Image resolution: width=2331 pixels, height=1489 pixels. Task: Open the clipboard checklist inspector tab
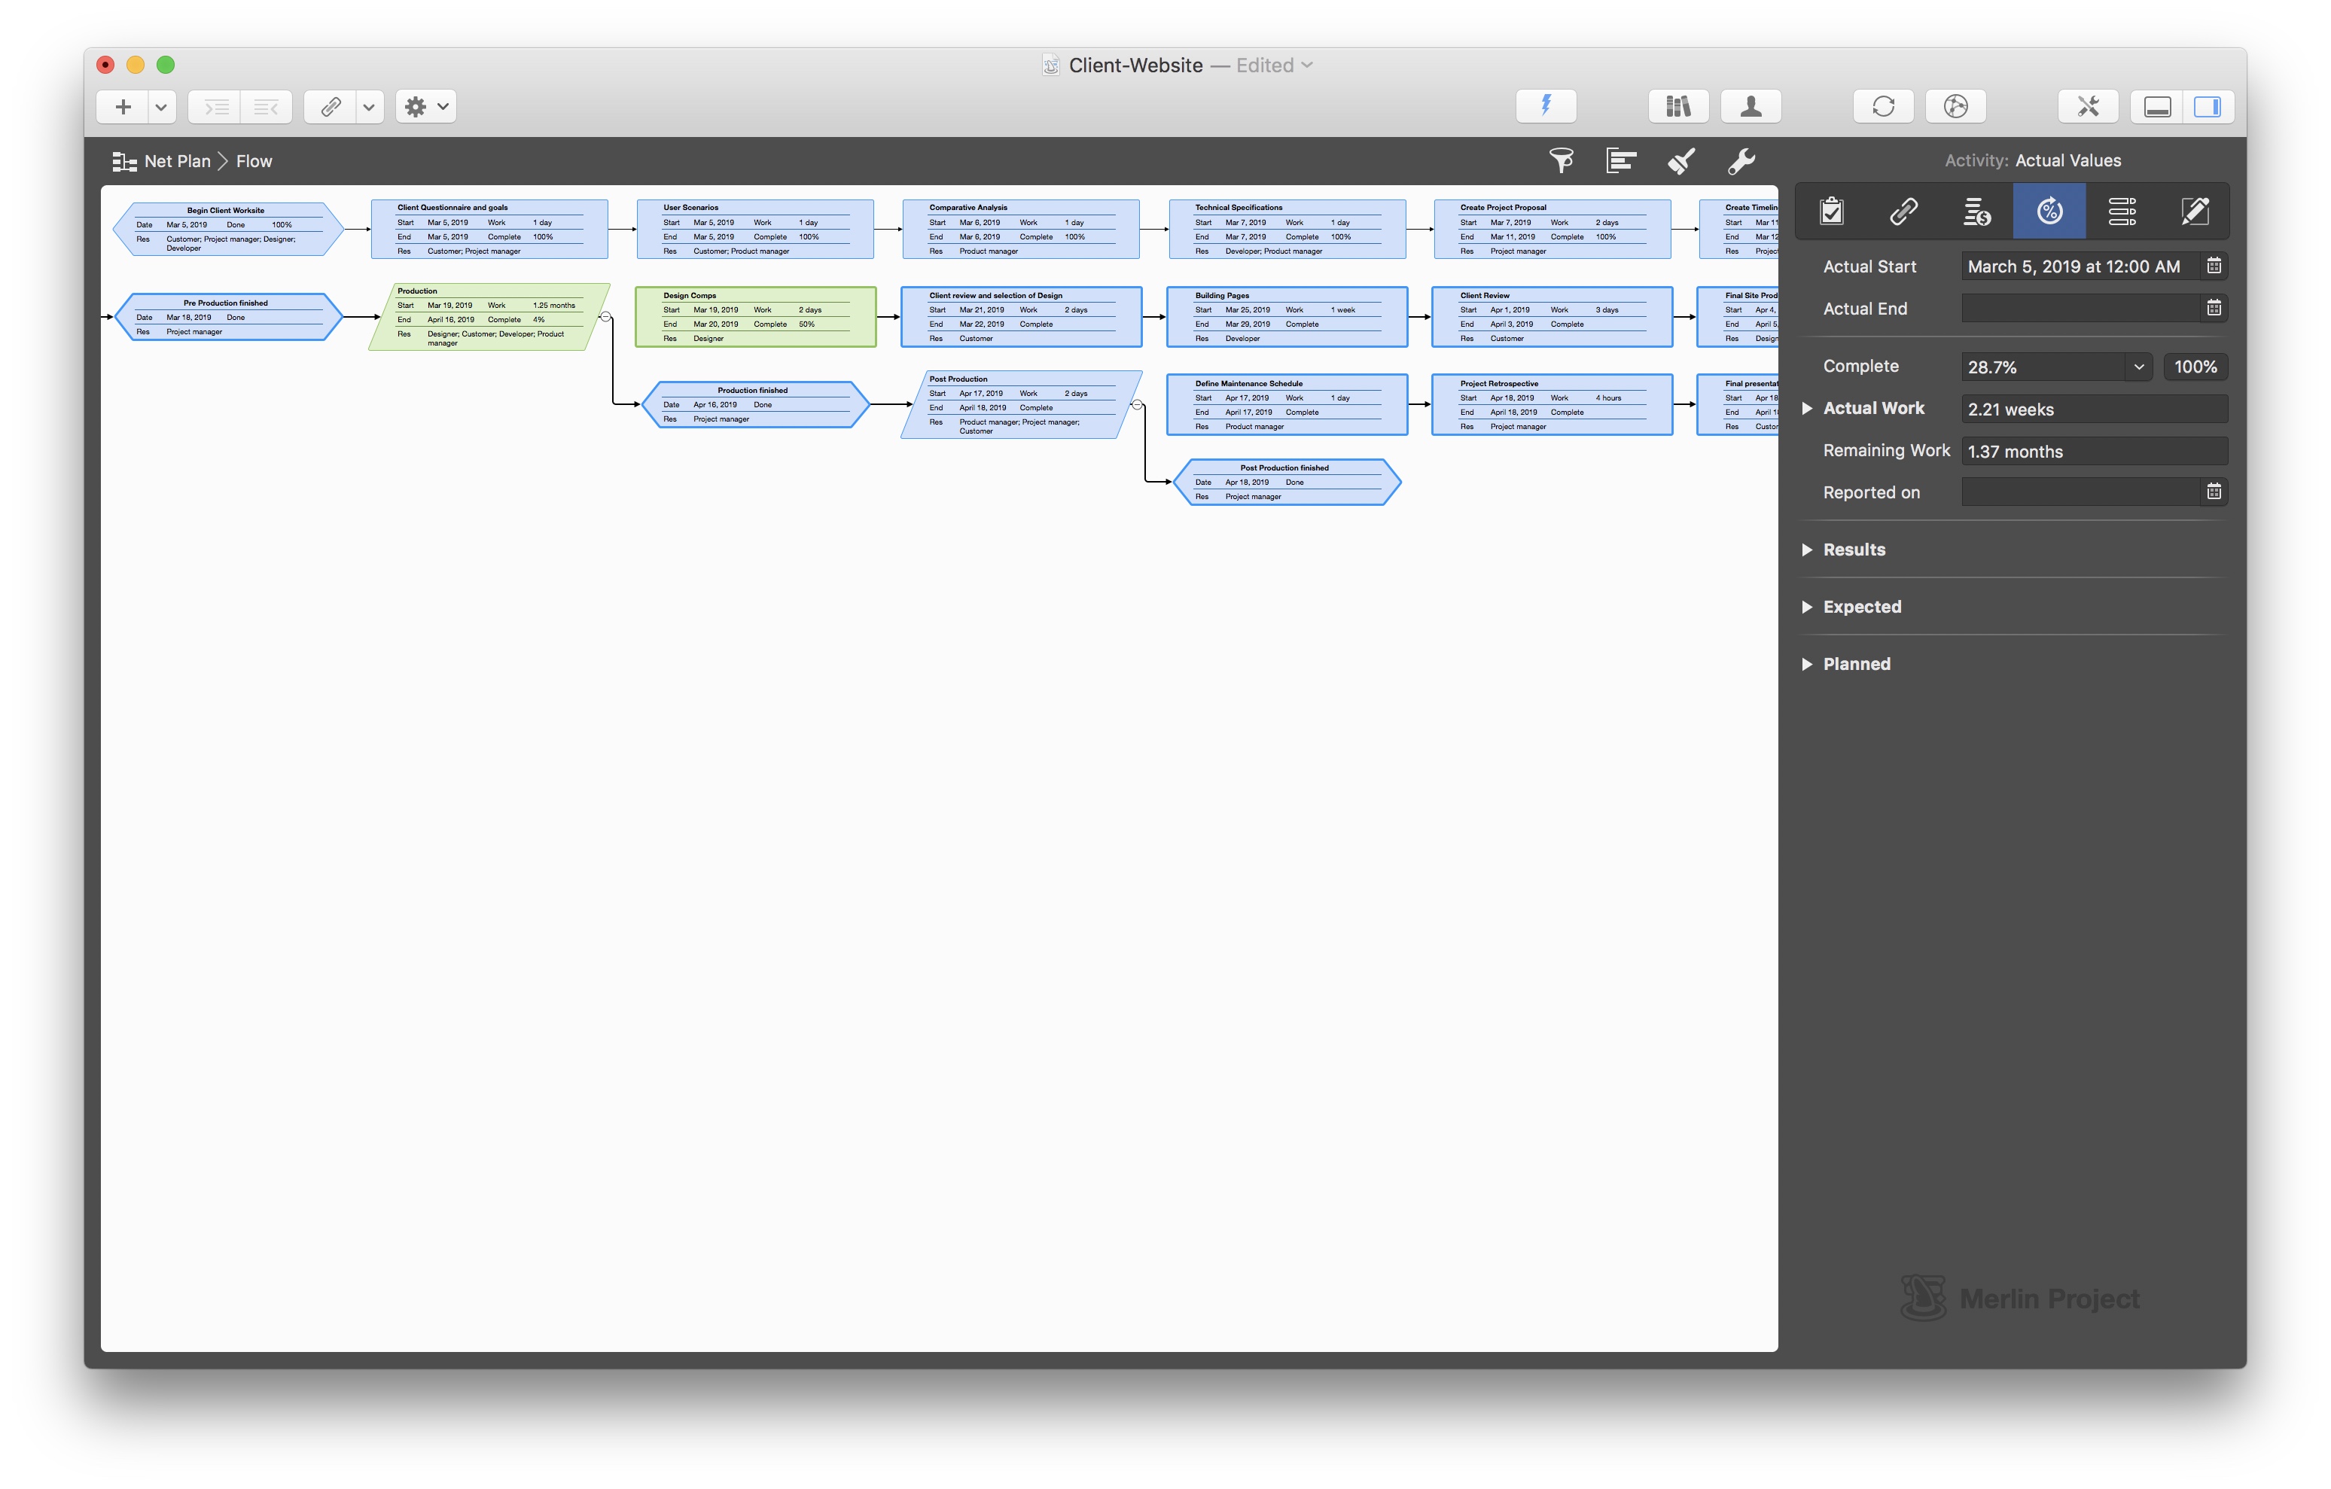pos(1830,211)
